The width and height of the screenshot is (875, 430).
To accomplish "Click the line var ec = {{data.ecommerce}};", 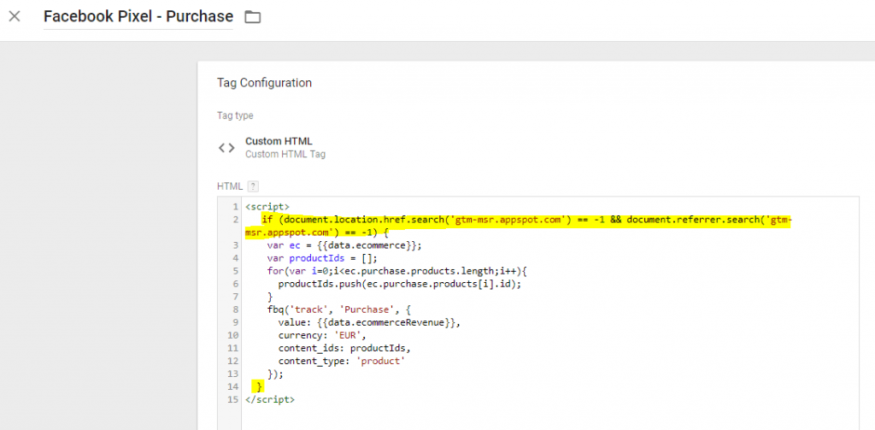I will pyautogui.click(x=344, y=245).
